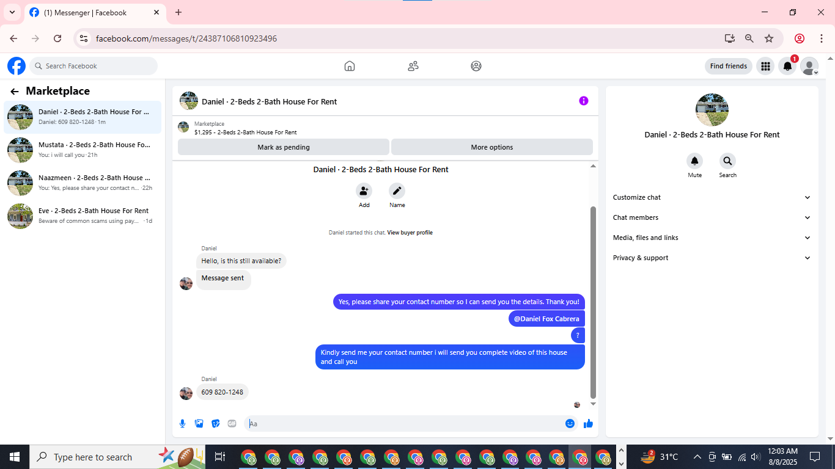Open the $1,295 Marketplace listing link
The height and width of the screenshot is (469, 835).
pyautogui.click(x=245, y=132)
